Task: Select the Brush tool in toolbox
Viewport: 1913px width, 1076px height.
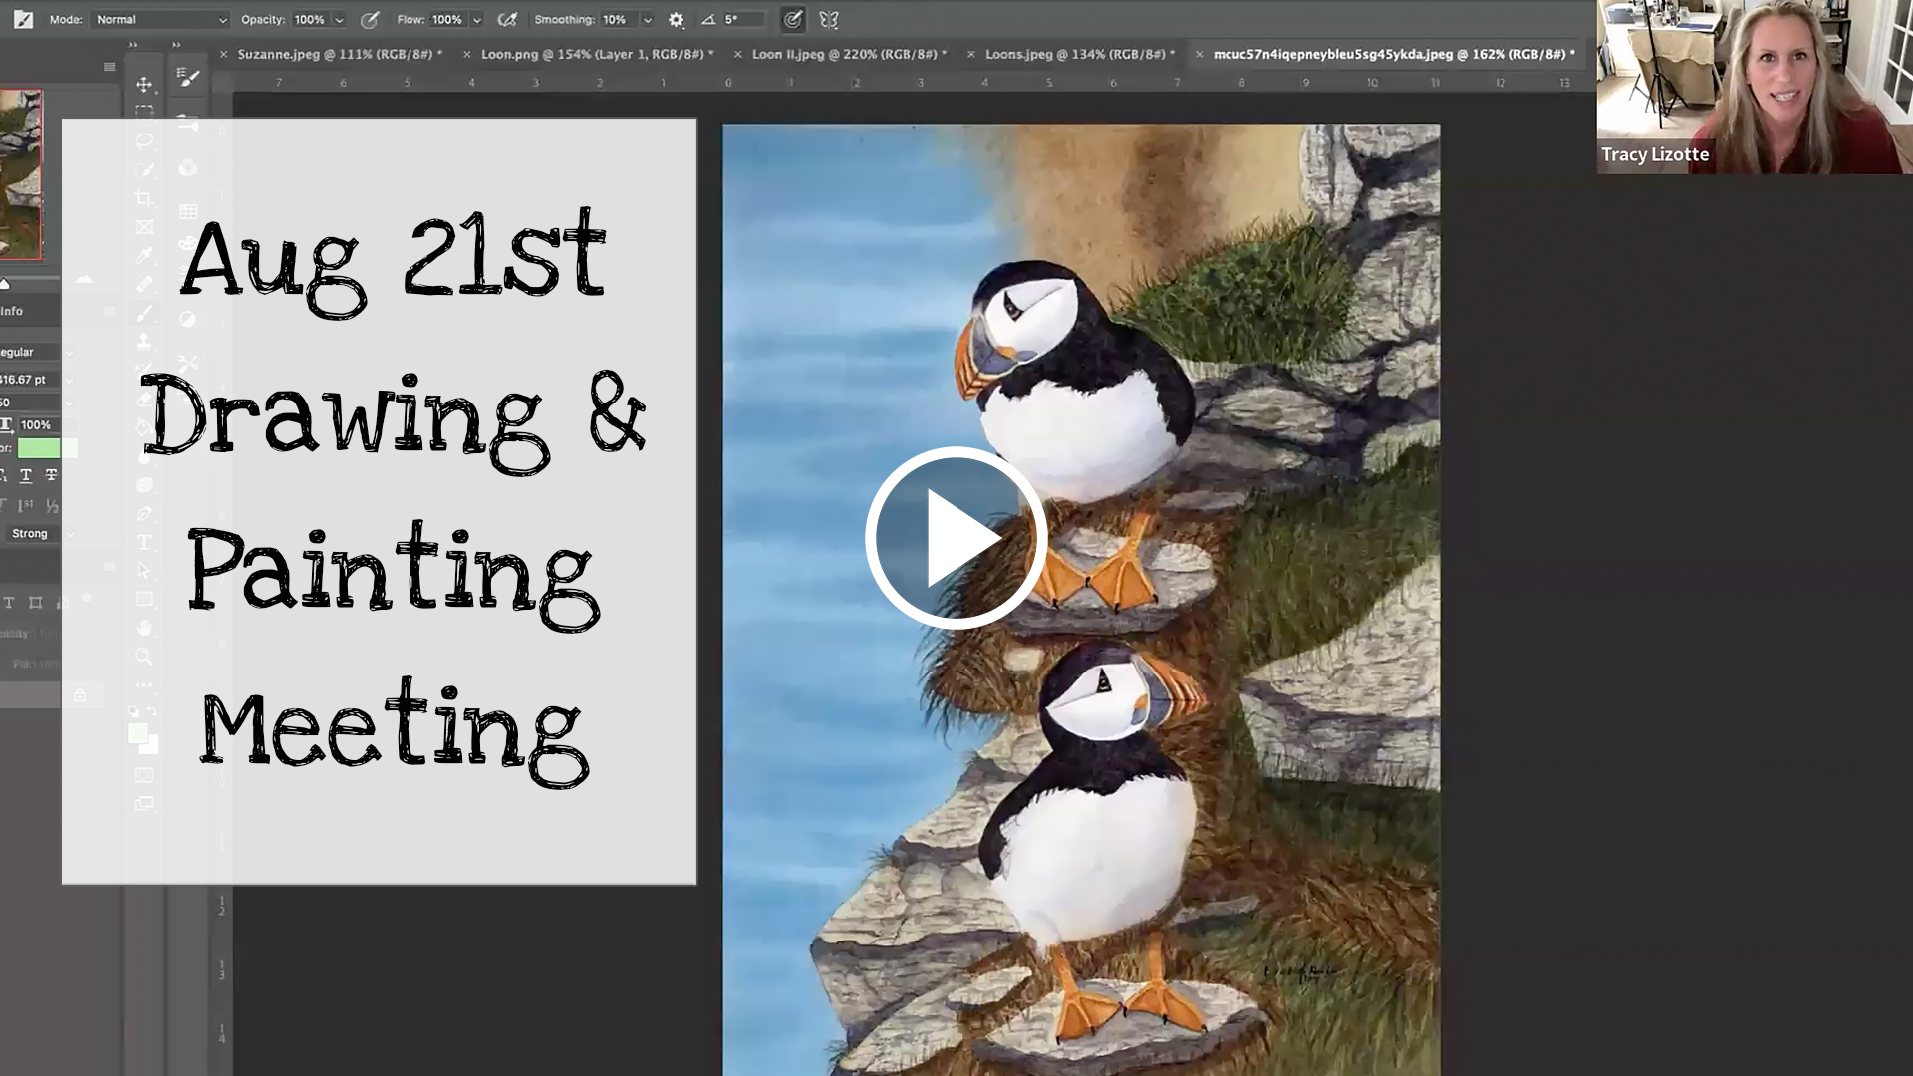Action: click(144, 313)
